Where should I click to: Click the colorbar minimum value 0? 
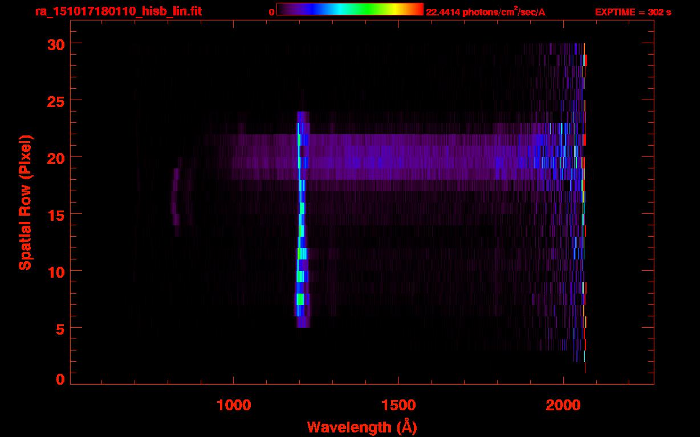[271, 12]
